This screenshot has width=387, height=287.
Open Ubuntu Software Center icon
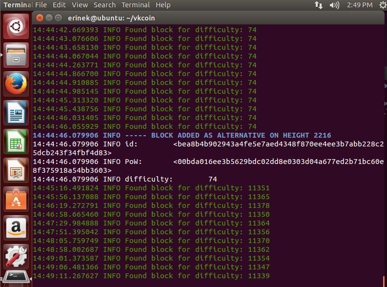coord(16,199)
